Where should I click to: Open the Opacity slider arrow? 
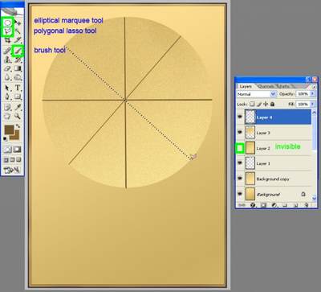[x=312, y=94]
